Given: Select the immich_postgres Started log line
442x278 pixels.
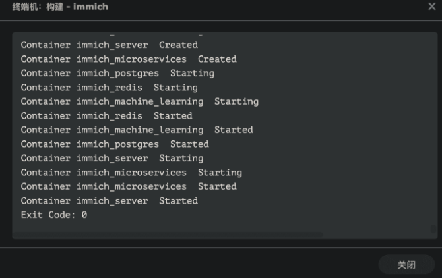Looking at the screenshot, I should pos(114,144).
